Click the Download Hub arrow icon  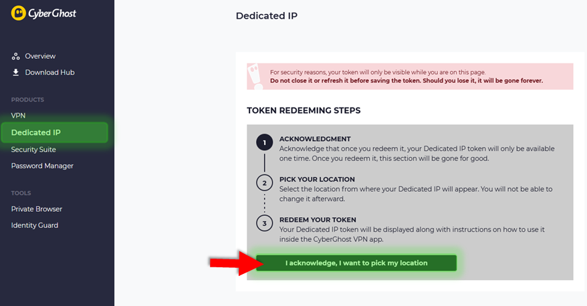click(16, 72)
